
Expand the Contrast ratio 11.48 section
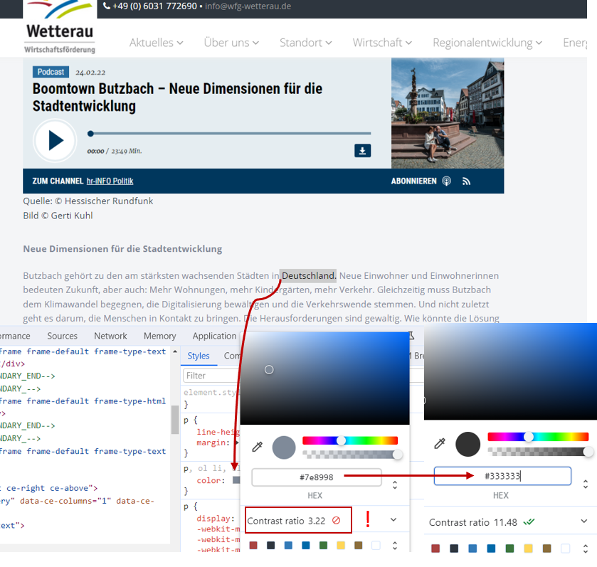pos(584,521)
